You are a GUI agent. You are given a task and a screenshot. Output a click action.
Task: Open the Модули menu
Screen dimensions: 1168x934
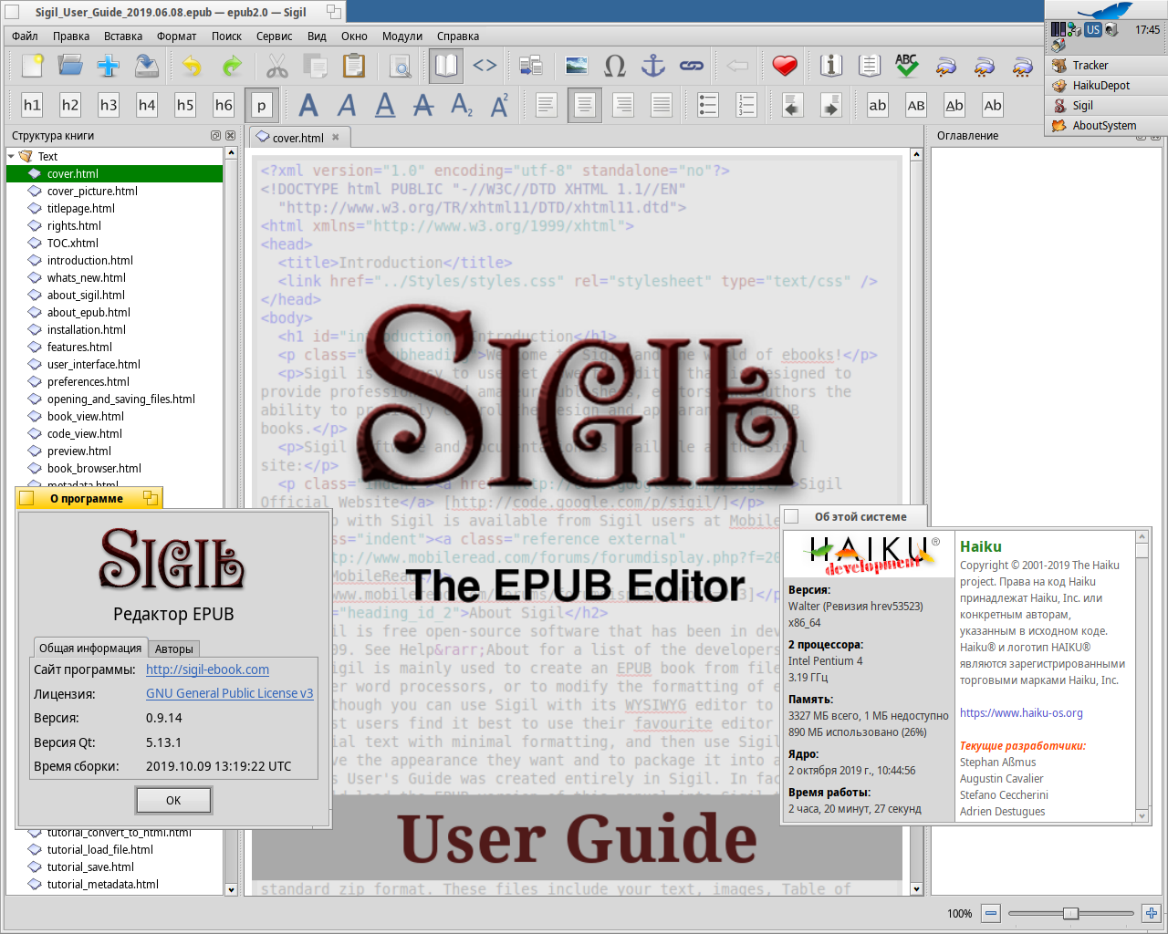(x=402, y=36)
